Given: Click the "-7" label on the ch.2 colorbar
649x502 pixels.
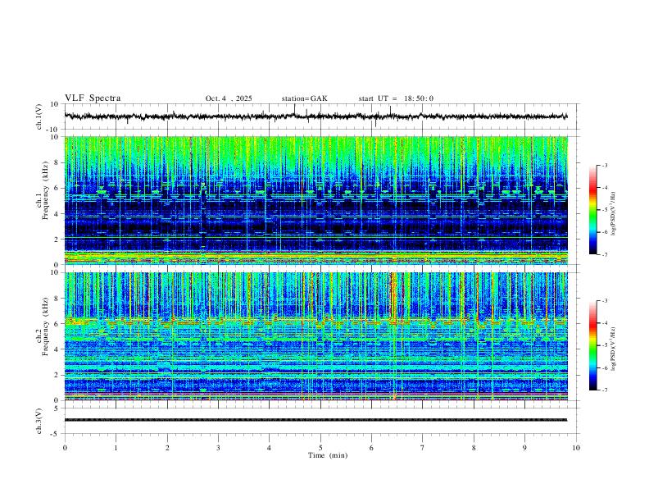Looking at the screenshot, I should tap(604, 390).
